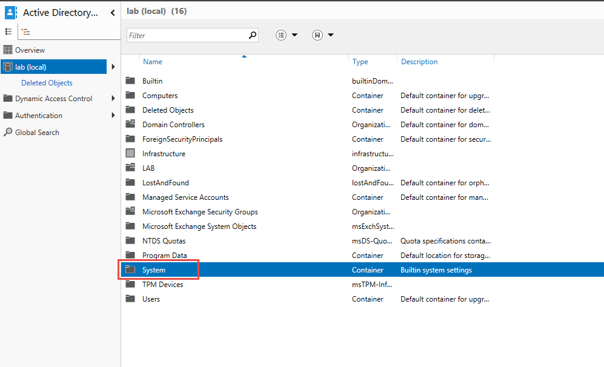
Task: Click the lab (local) (16) heading
Action: tap(157, 11)
